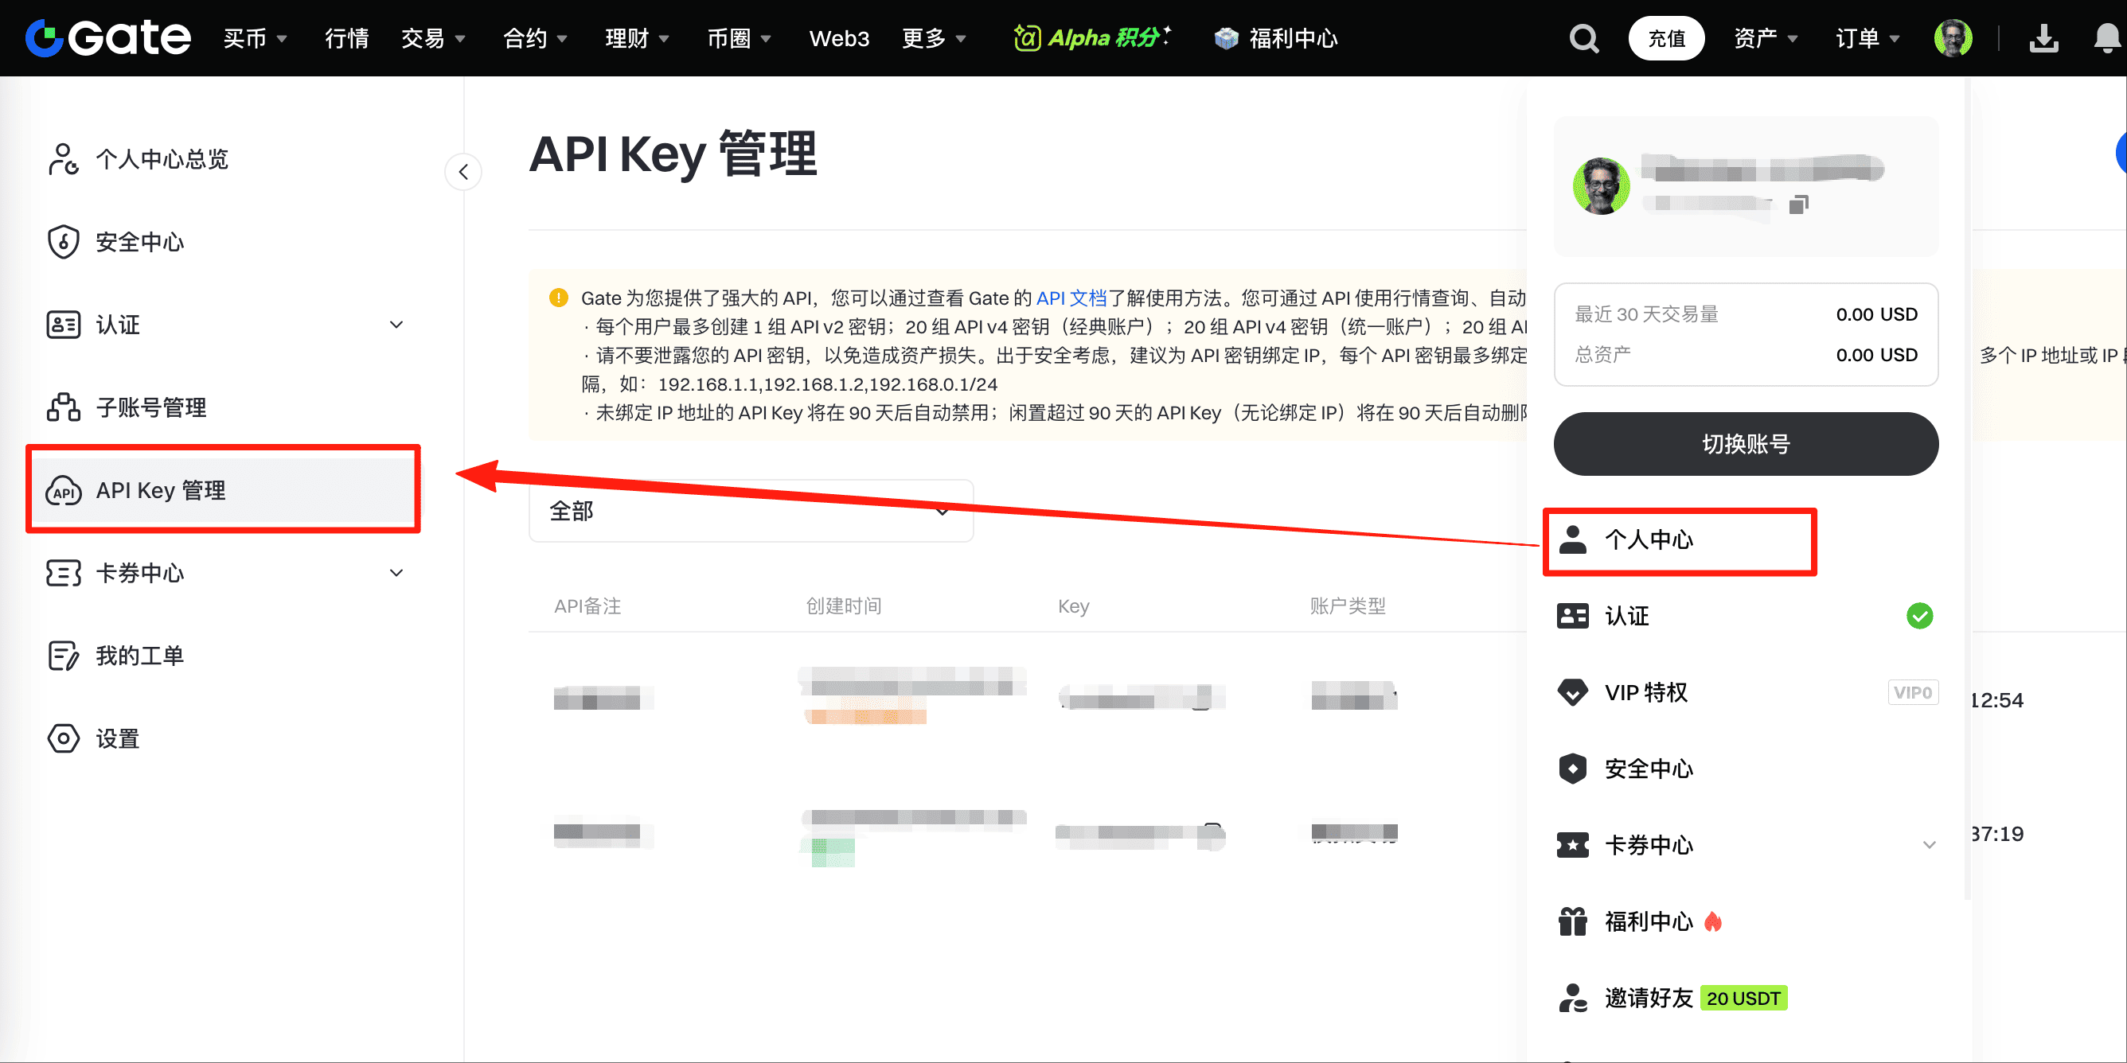Screen dimensions: 2127x1063
Task: Click the 卡券中心 ticket icon in sidebar
Action: tap(63, 573)
